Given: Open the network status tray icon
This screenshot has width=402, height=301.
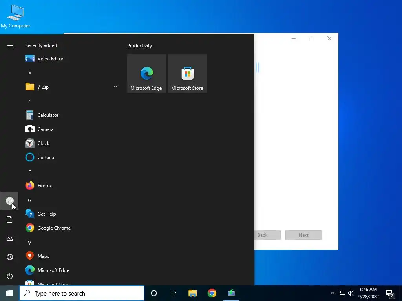Looking at the screenshot, I should (342, 293).
